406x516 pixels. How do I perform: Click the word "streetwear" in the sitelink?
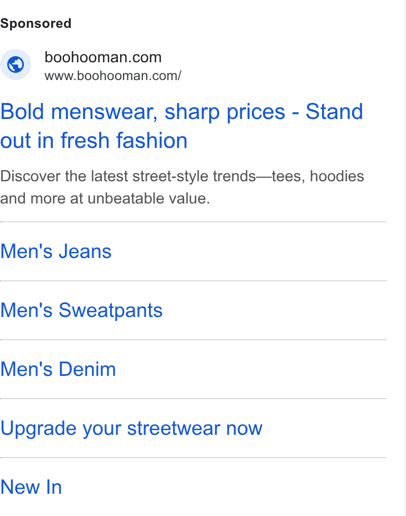pyautogui.click(x=174, y=429)
